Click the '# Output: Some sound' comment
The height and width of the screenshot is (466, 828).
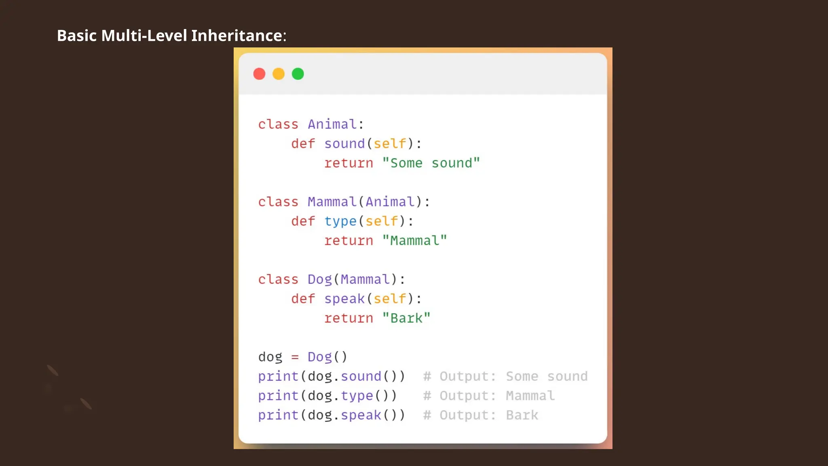click(x=505, y=377)
